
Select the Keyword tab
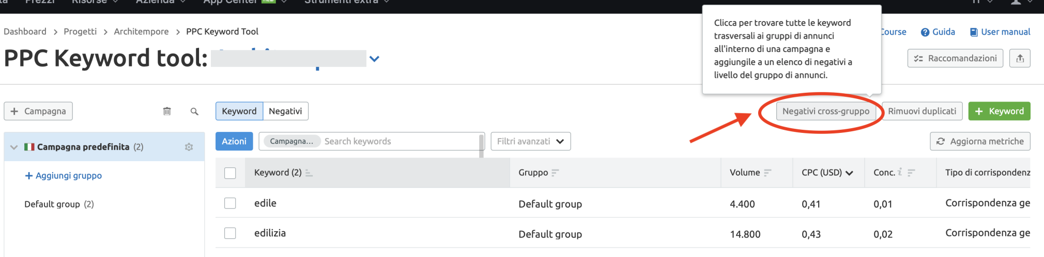pos(239,111)
